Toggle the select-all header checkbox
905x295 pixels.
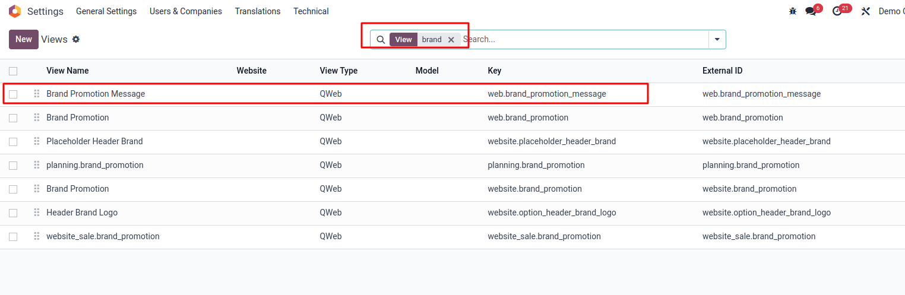click(x=13, y=71)
